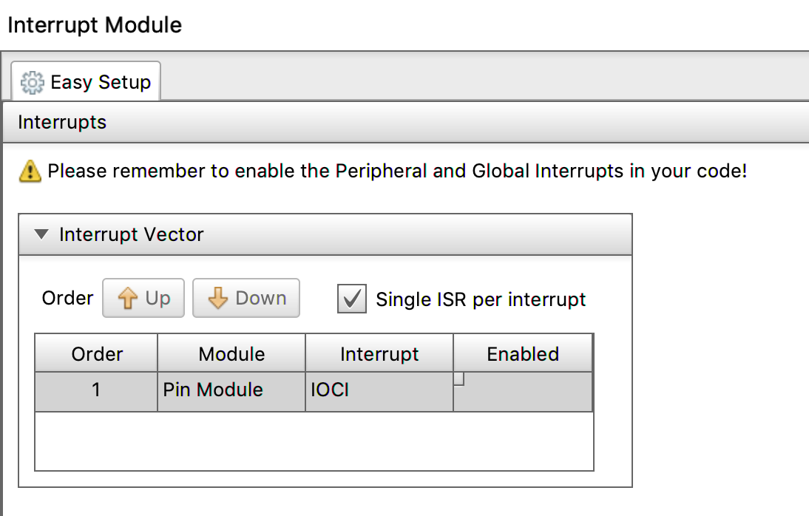809x516 pixels.
Task: Click the Order column header
Action: coord(95,353)
